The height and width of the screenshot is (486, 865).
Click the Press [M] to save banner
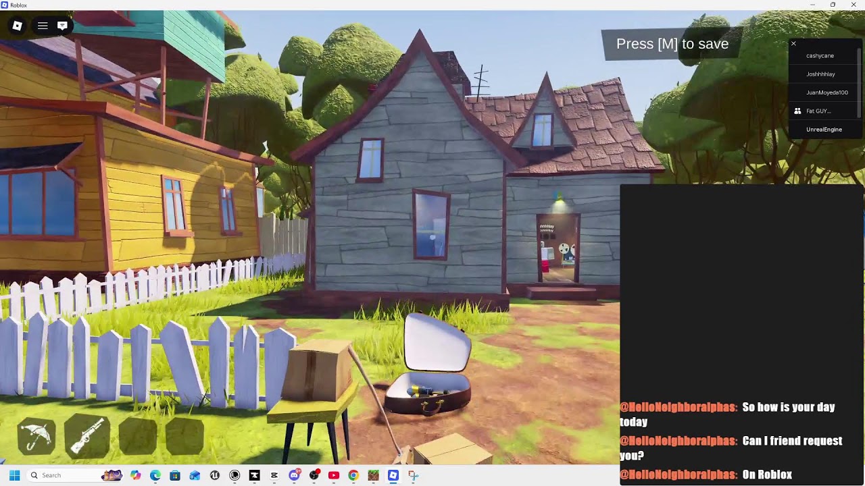tap(672, 44)
